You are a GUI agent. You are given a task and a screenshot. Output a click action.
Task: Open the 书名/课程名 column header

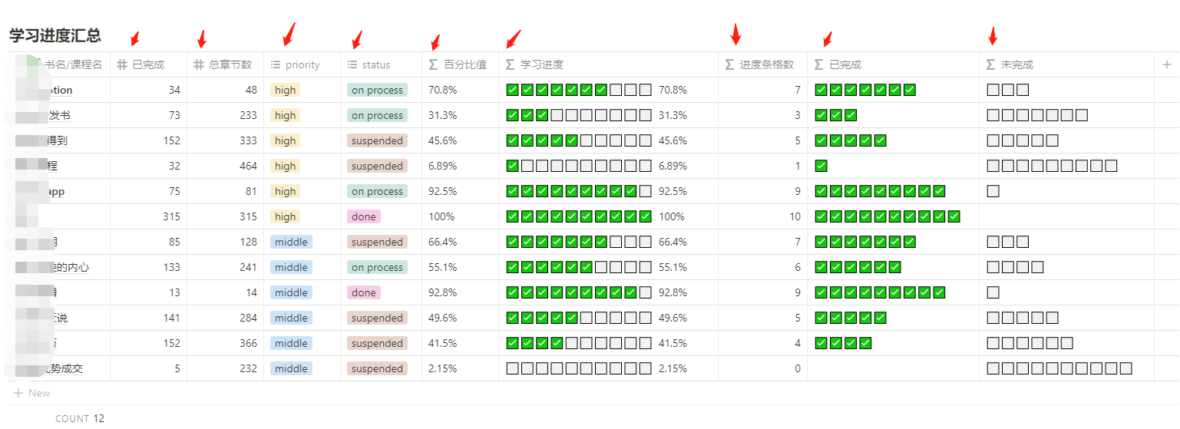[x=59, y=64]
